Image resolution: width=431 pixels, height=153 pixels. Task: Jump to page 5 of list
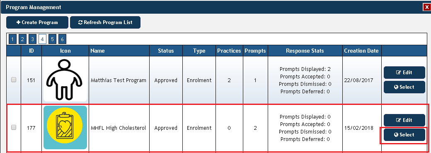[x=52, y=39]
